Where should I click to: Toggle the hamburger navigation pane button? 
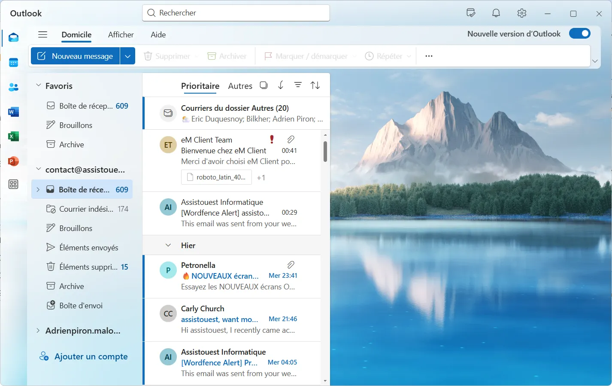pos(42,35)
